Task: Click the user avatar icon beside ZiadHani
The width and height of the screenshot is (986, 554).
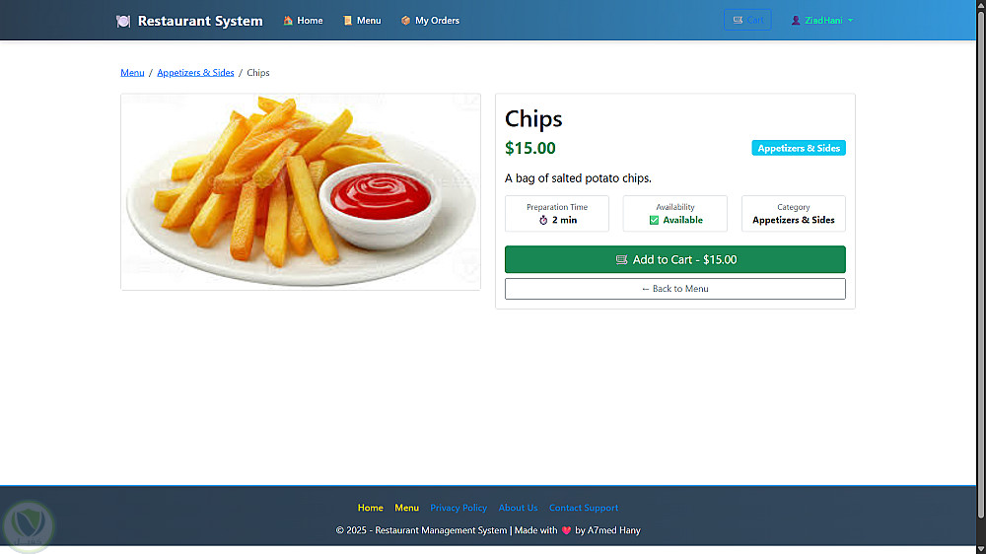Action: click(x=796, y=20)
